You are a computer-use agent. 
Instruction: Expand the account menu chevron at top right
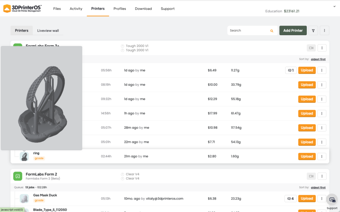pos(334,6)
